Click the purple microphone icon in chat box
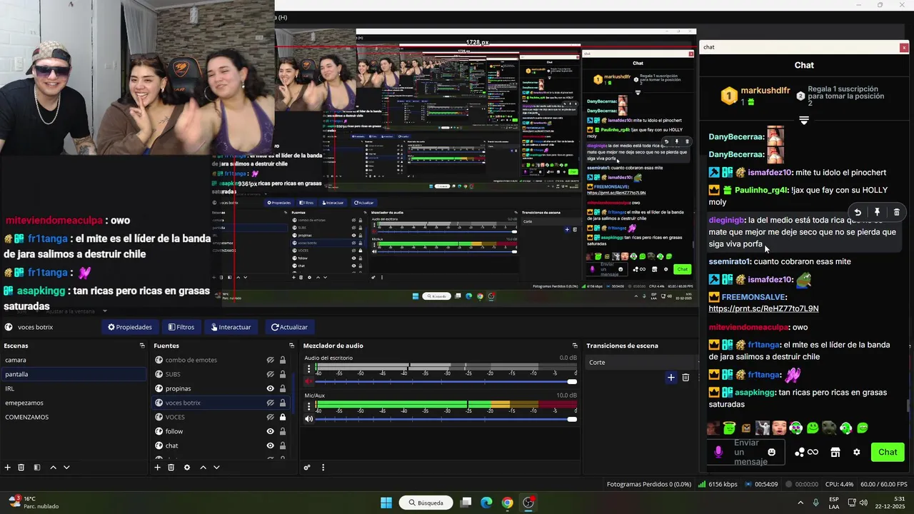This screenshot has width=914, height=514. pyautogui.click(x=718, y=452)
